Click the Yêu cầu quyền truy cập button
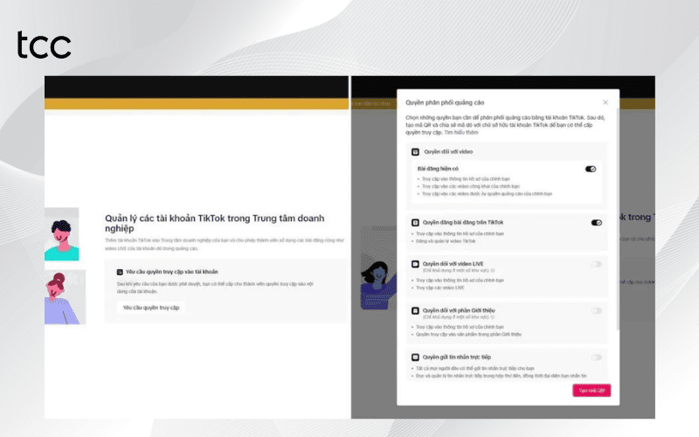This screenshot has width=699, height=437. click(x=153, y=308)
